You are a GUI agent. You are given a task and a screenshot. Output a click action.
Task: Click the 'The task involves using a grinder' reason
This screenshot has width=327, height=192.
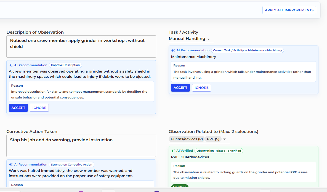pos(242,75)
